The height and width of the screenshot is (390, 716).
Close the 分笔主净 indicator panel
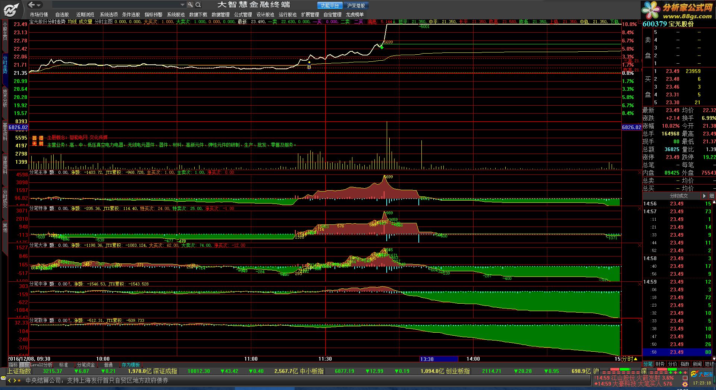(640, 173)
